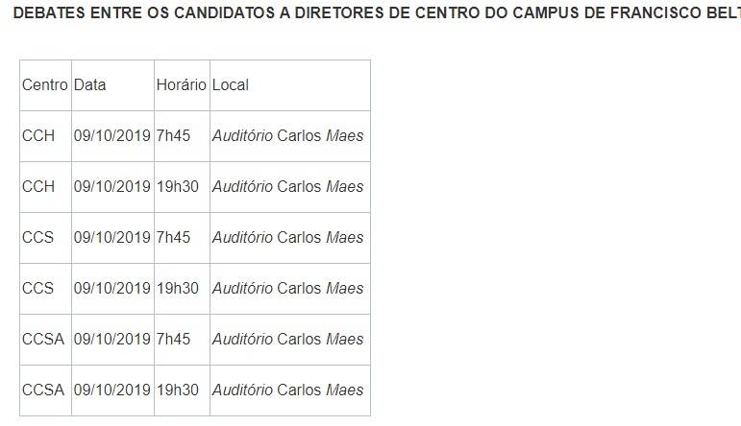Select CCH cell in 7h45 row
This screenshot has width=741, height=426.
coord(45,136)
